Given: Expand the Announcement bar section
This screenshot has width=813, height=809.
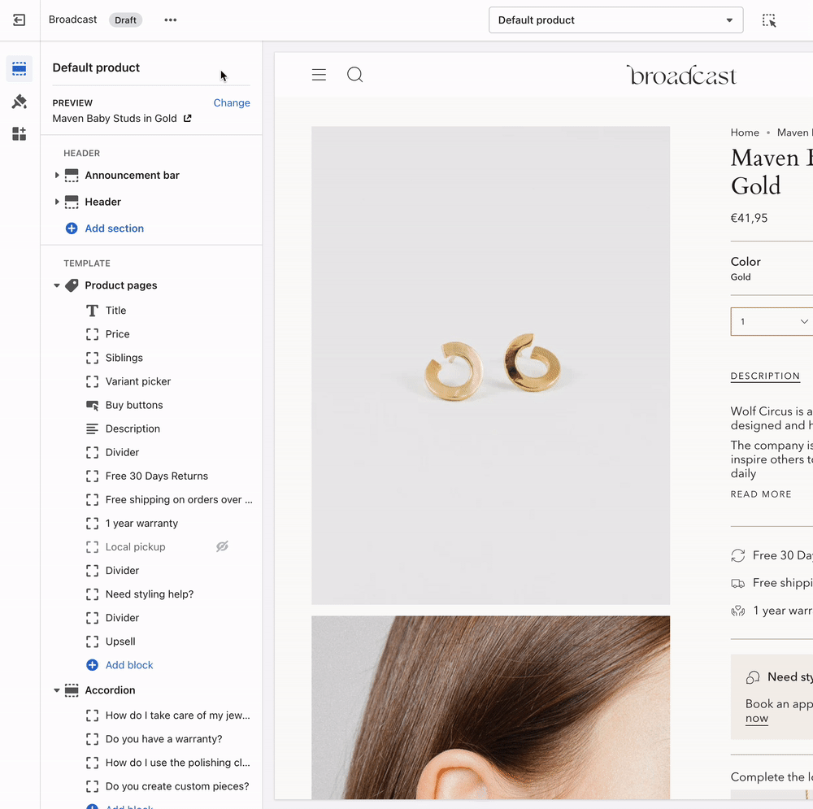Looking at the screenshot, I should click(57, 176).
